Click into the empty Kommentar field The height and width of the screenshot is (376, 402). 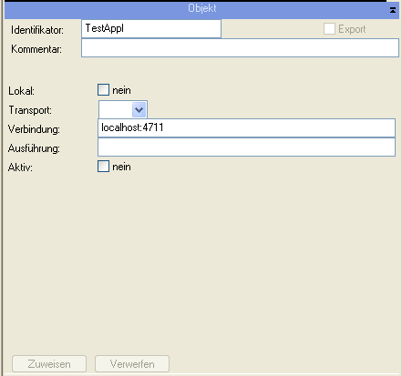(240, 47)
